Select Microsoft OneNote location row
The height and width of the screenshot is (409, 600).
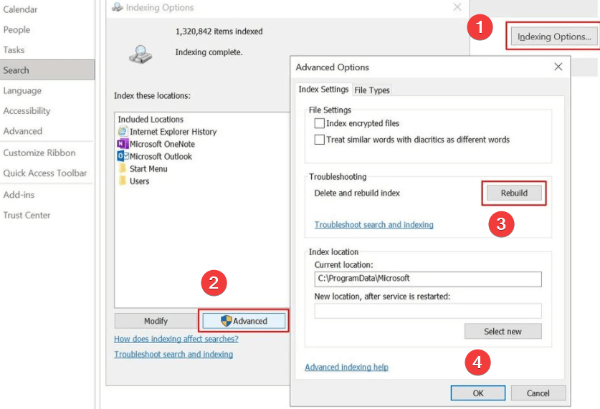click(x=202, y=144)
